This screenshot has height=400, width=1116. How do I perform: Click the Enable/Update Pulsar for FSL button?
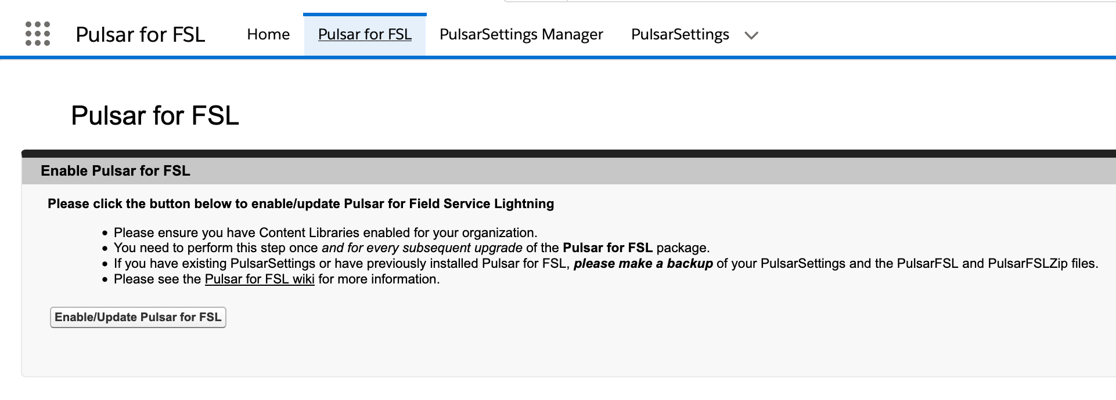(138, 317)
